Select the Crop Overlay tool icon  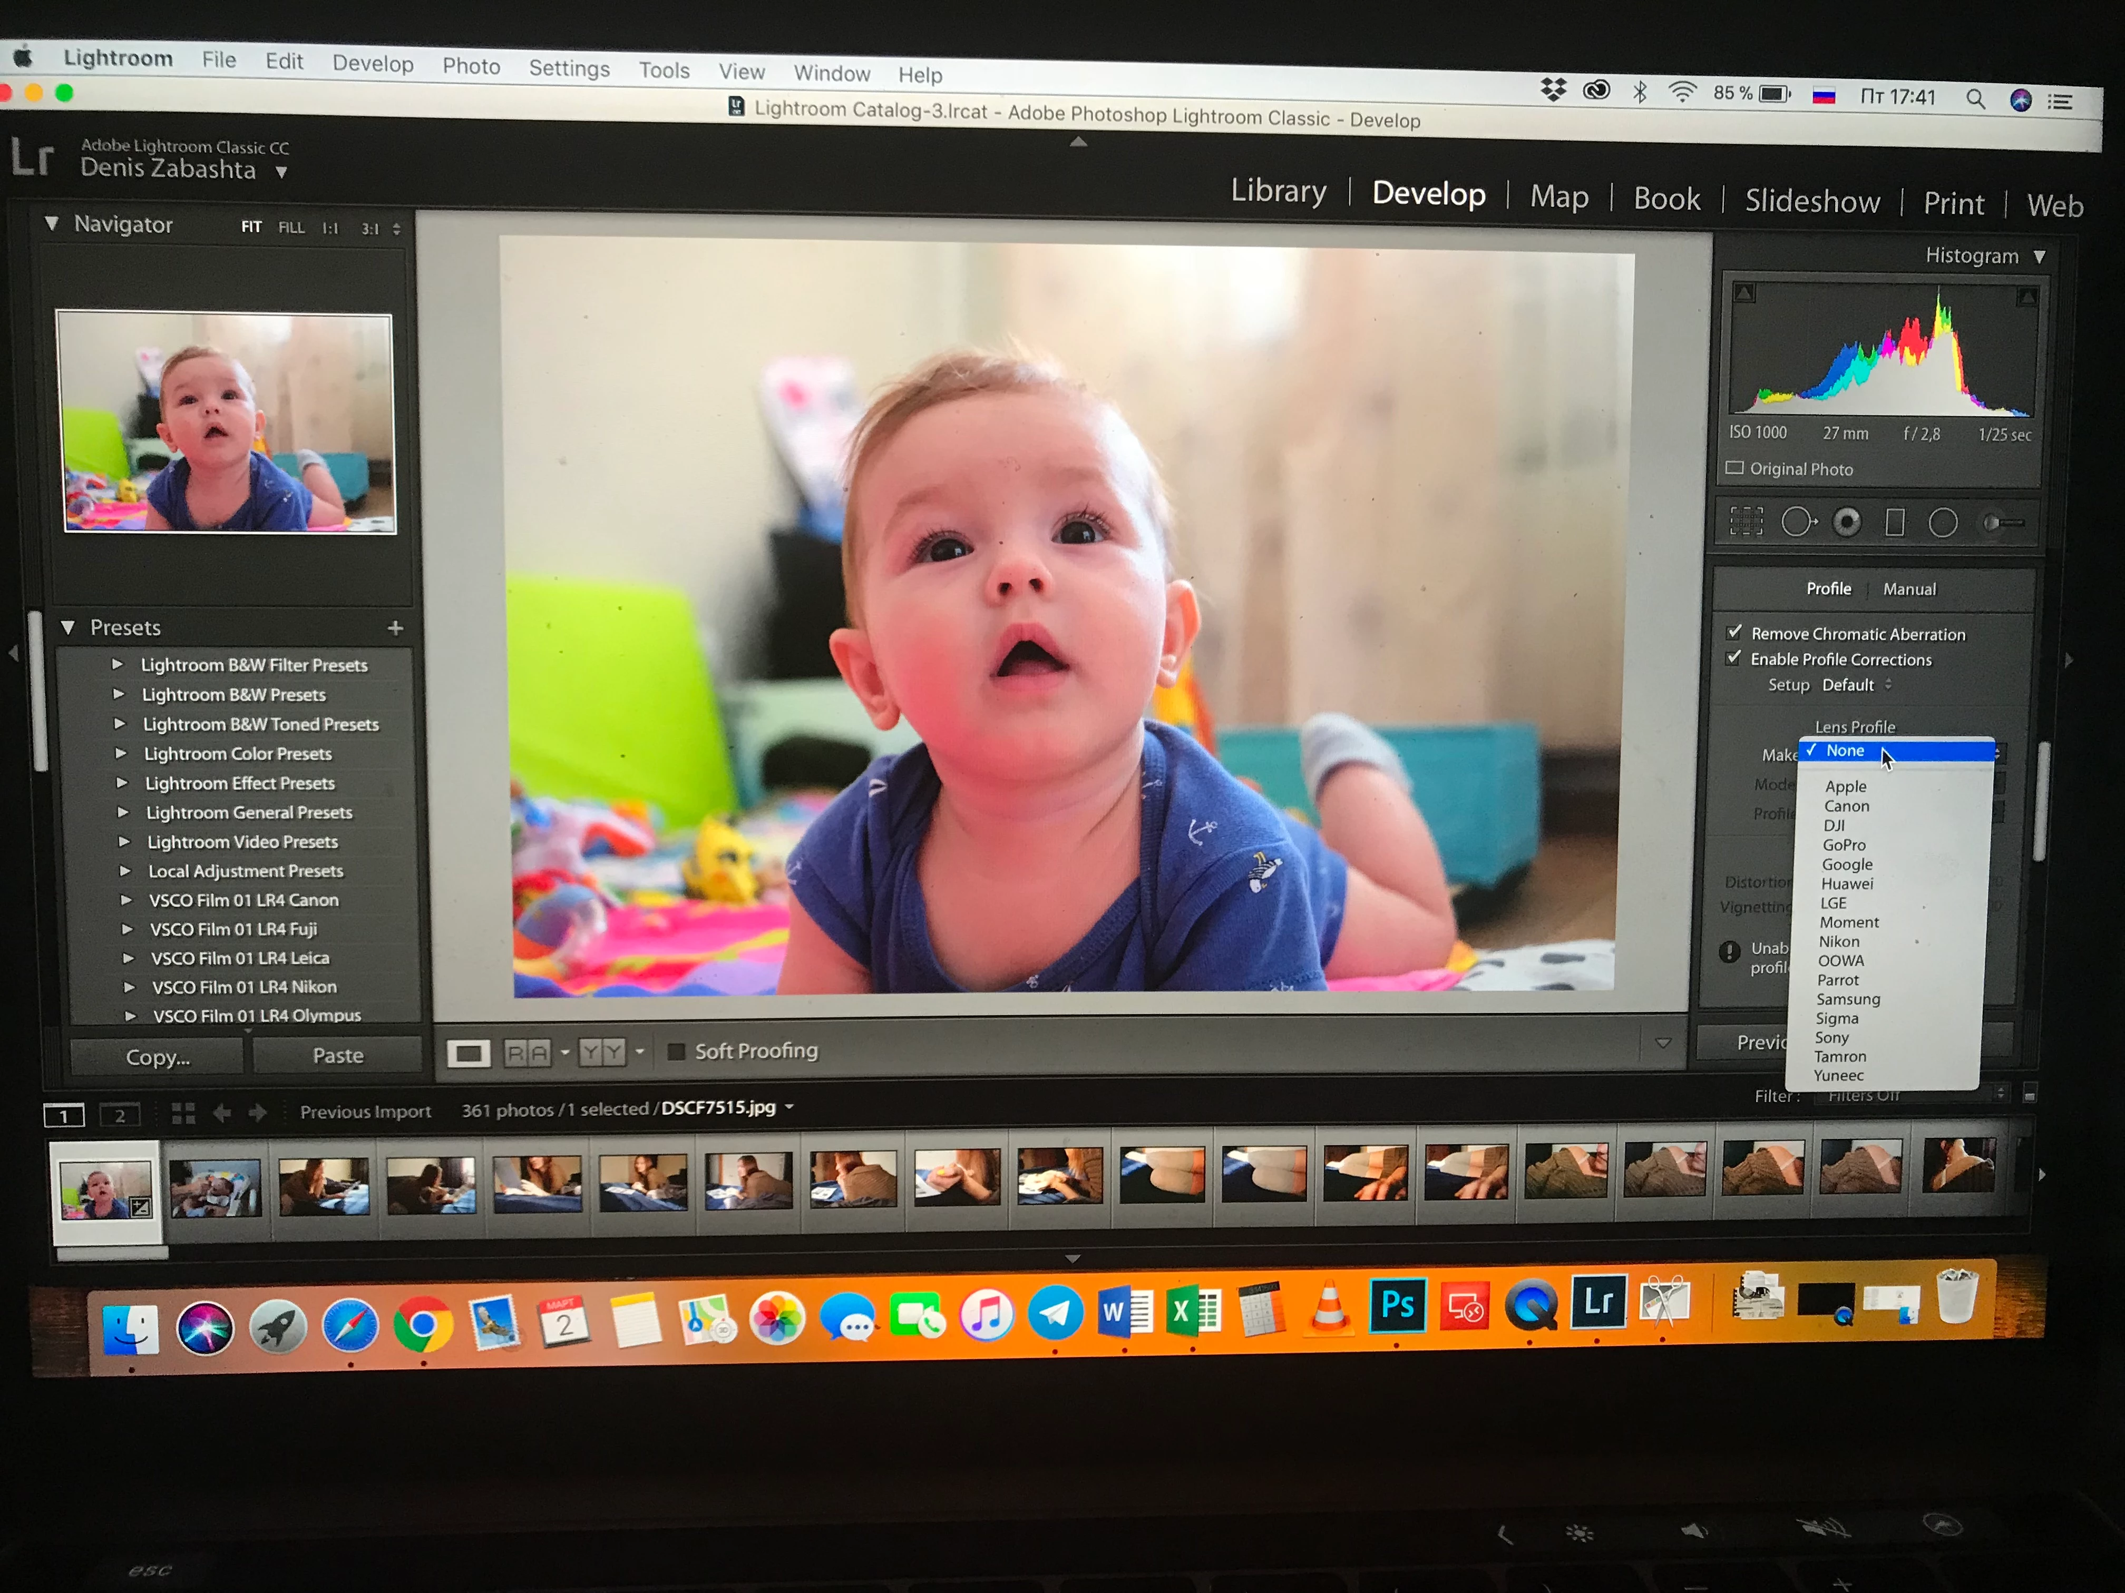pos(1746,522)
